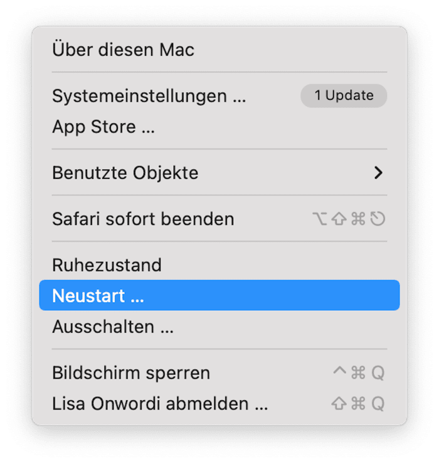Select "Bildschirm sperren"
Viewport: 439px width, 463px height.
(131, 373)
